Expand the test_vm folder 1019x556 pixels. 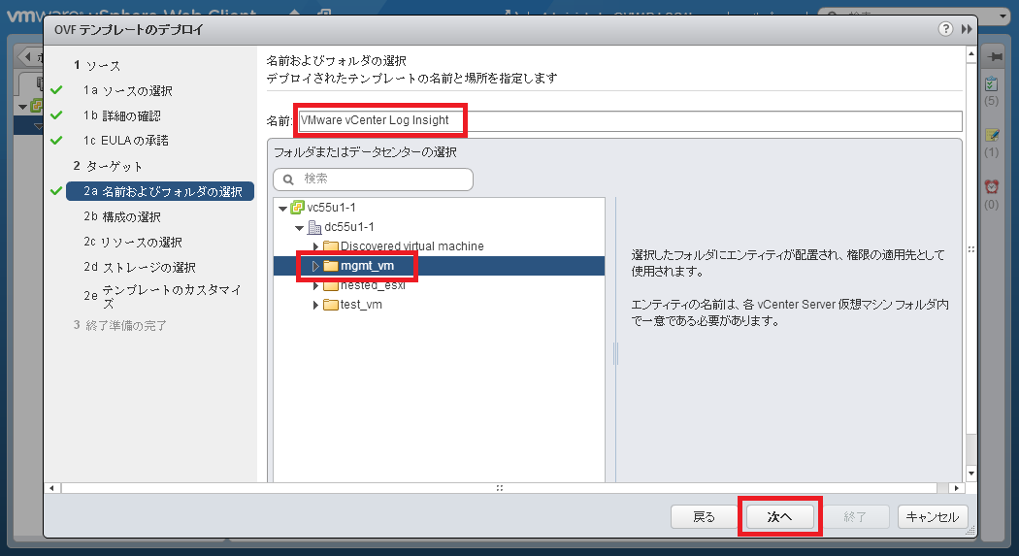pyautogui.click(x=315, y=305)
